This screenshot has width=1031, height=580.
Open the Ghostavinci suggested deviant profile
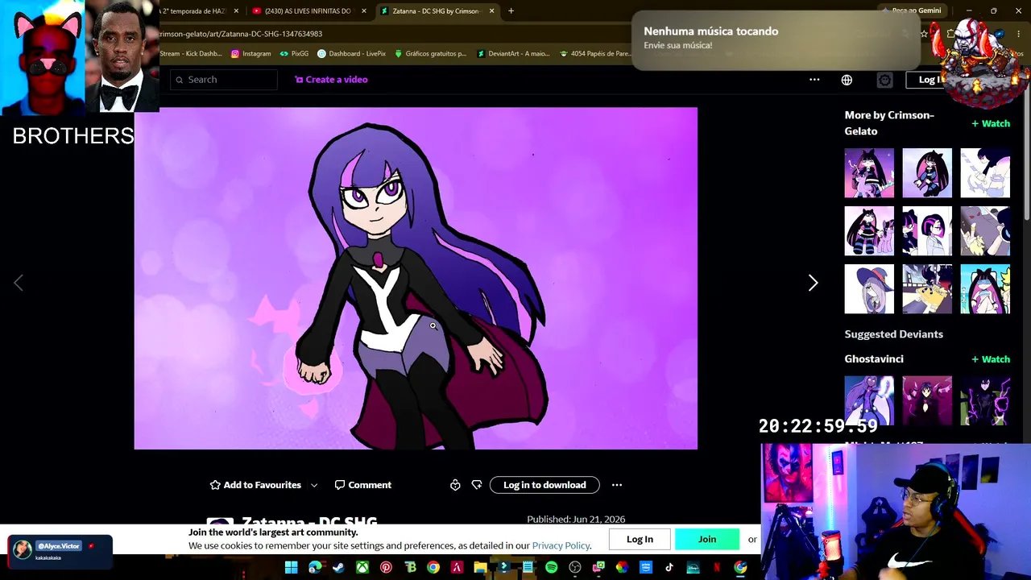click(x=874, y=359)
